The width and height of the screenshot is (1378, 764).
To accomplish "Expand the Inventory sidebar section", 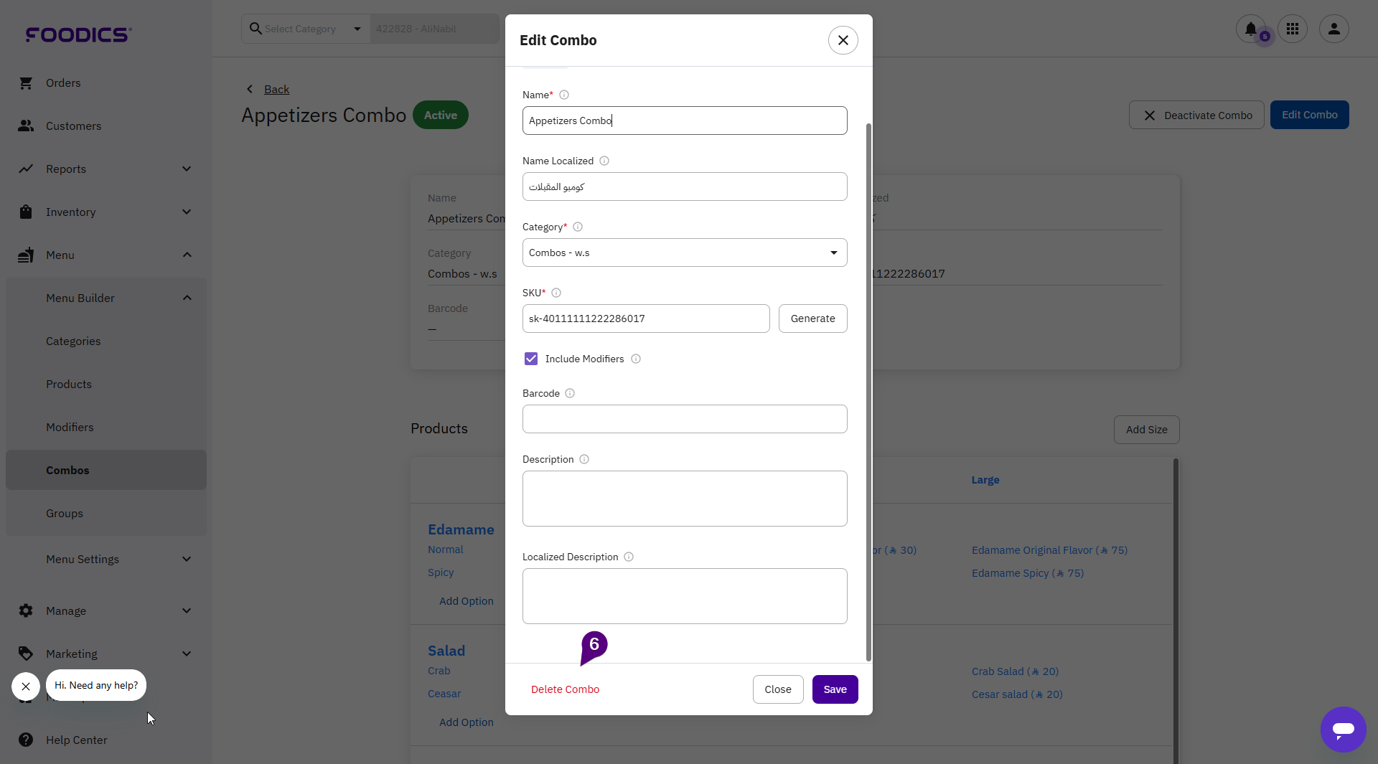I will (105, 212).
